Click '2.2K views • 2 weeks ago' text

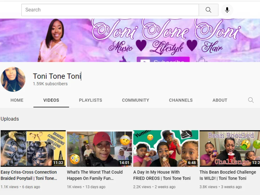(154, 187)
